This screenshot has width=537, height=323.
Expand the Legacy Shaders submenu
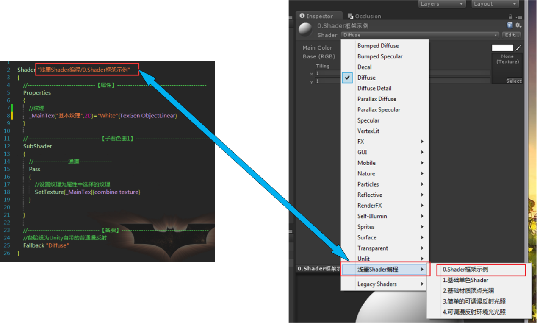[x=385, y=284]
